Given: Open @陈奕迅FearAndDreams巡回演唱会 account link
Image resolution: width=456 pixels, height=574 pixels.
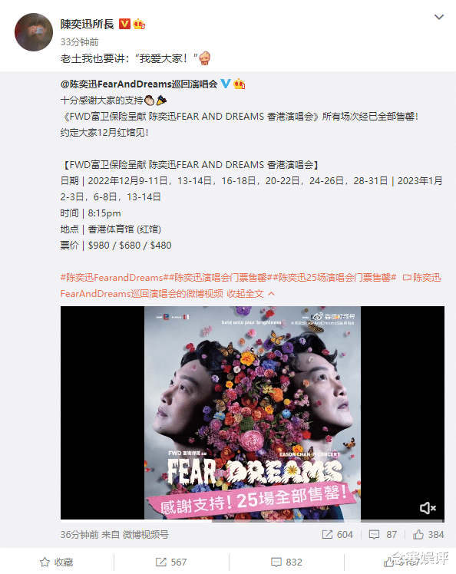Looking at the screenshot, I should click(139, 84).
